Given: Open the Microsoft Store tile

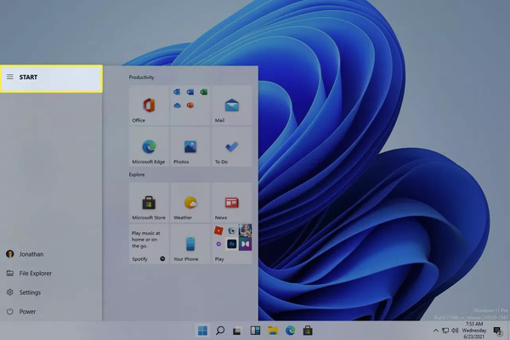Looking at the screenshot, I should click(149, 202).
